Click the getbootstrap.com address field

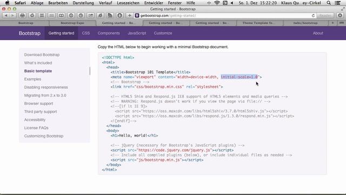pyautogui.click(x=223, y=16)
